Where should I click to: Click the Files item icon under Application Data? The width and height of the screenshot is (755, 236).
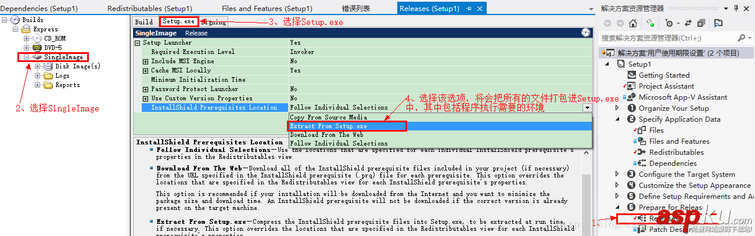pos(642,130)
